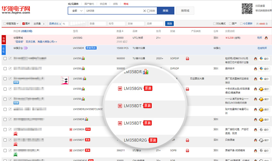Click the red certification medal under the LM358GN supplier
The width and height of the screenshot is (272, 161).
[x=15, y=133]
